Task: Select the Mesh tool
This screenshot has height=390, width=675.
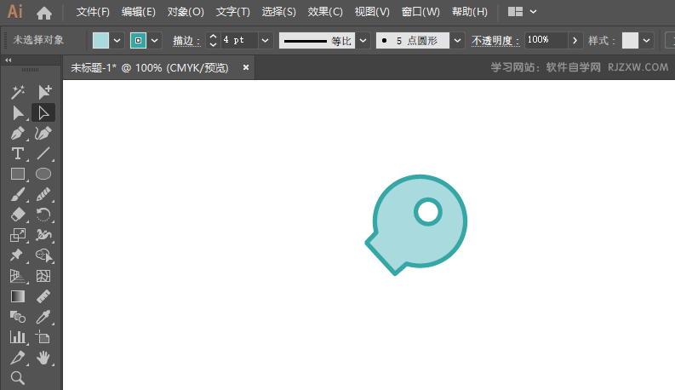Action: pyautogui.click(x=43, y=276)
